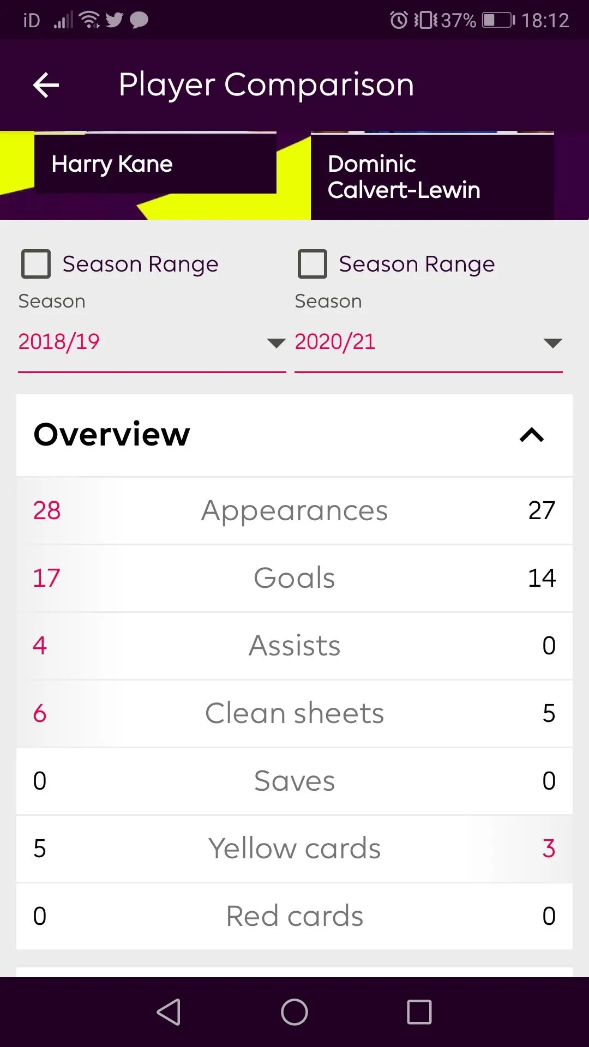Open the 2018/19 season dropdown

[x=152, y=342]
